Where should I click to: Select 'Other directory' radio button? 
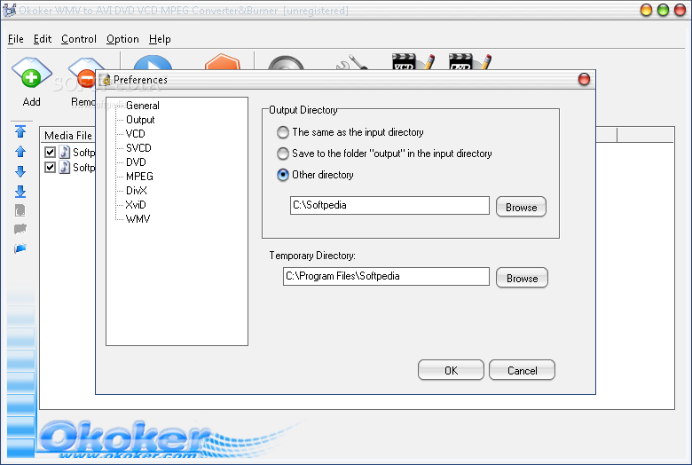point(283,175)
